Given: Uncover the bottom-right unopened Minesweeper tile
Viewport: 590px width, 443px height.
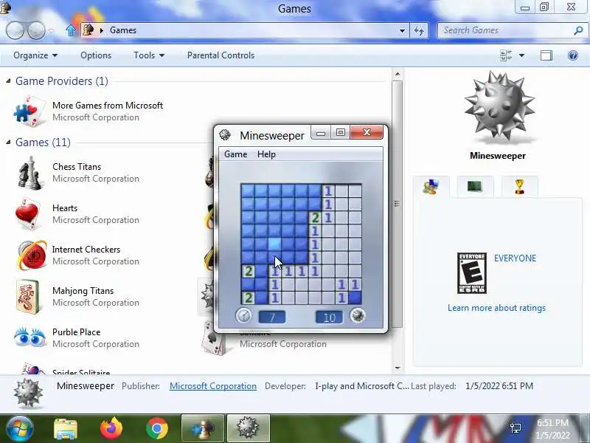Looking at the screenshot, I should point(355,298).
